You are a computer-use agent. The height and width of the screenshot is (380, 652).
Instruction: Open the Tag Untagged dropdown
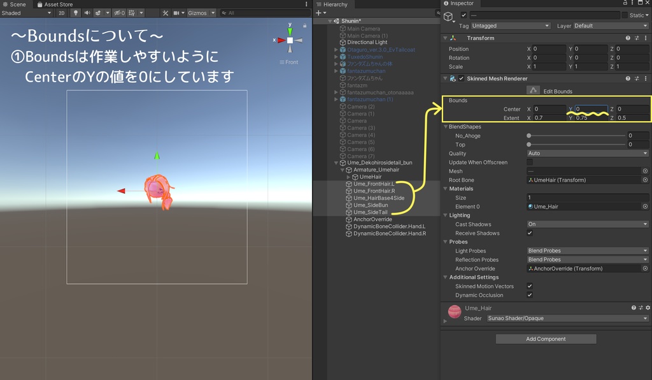pos(511,26)
